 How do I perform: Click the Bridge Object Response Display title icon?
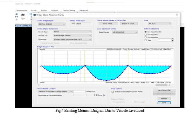point(35,15)
